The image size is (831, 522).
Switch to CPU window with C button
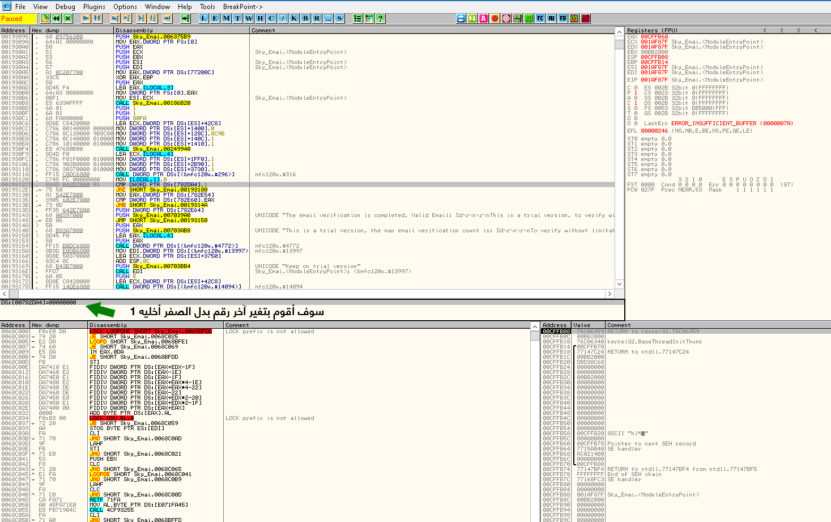click(271, 18)
